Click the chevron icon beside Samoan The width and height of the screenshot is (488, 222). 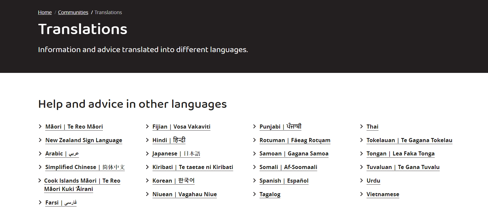255,153
